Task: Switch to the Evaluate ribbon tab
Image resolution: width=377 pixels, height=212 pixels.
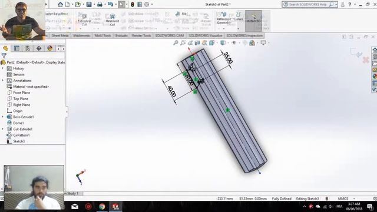Action: tap(121, 35)
